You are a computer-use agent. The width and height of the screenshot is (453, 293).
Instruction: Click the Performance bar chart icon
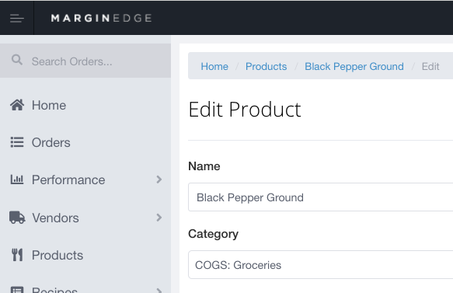point(17,180)
